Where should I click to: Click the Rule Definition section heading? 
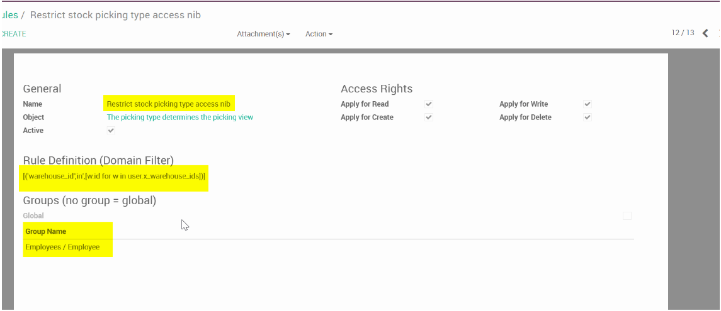tap(98, 160)
